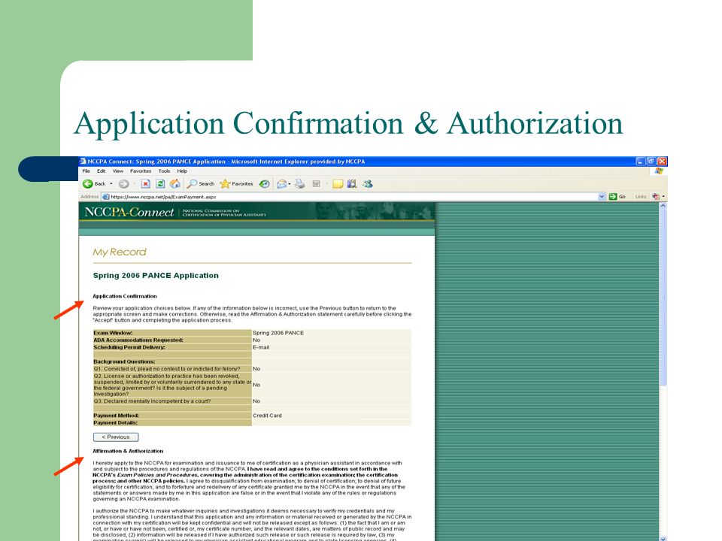Expand dropdown arrow at far right of address row

663,197
